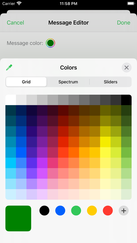Select the Grid tab
Screen dimensions: 137x243
click(x=26, y=82)
